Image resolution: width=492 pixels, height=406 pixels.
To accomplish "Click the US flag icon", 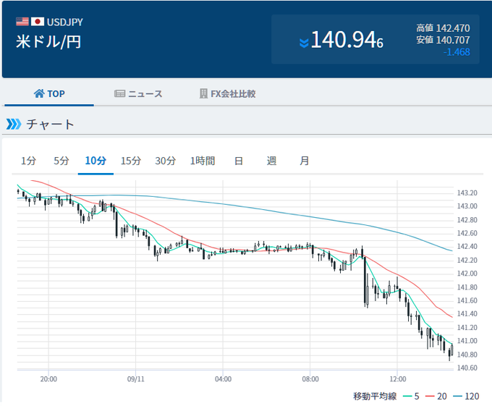I will (22, 22).
